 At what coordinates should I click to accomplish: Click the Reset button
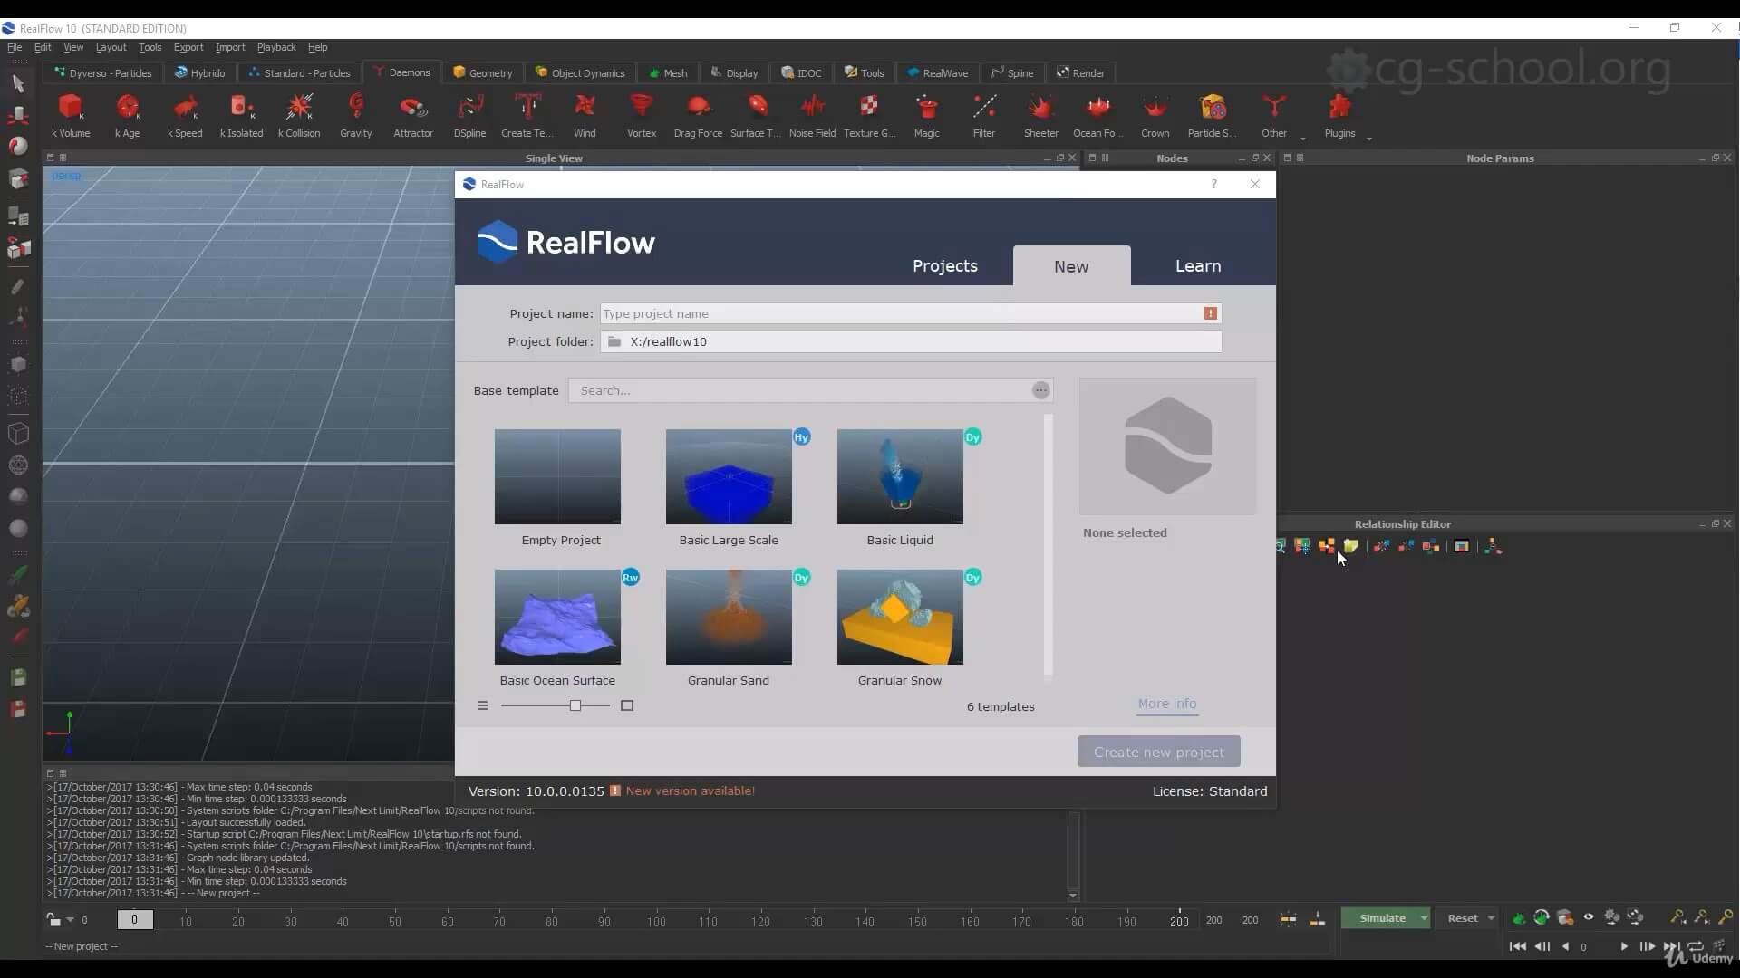[1462, 918]
